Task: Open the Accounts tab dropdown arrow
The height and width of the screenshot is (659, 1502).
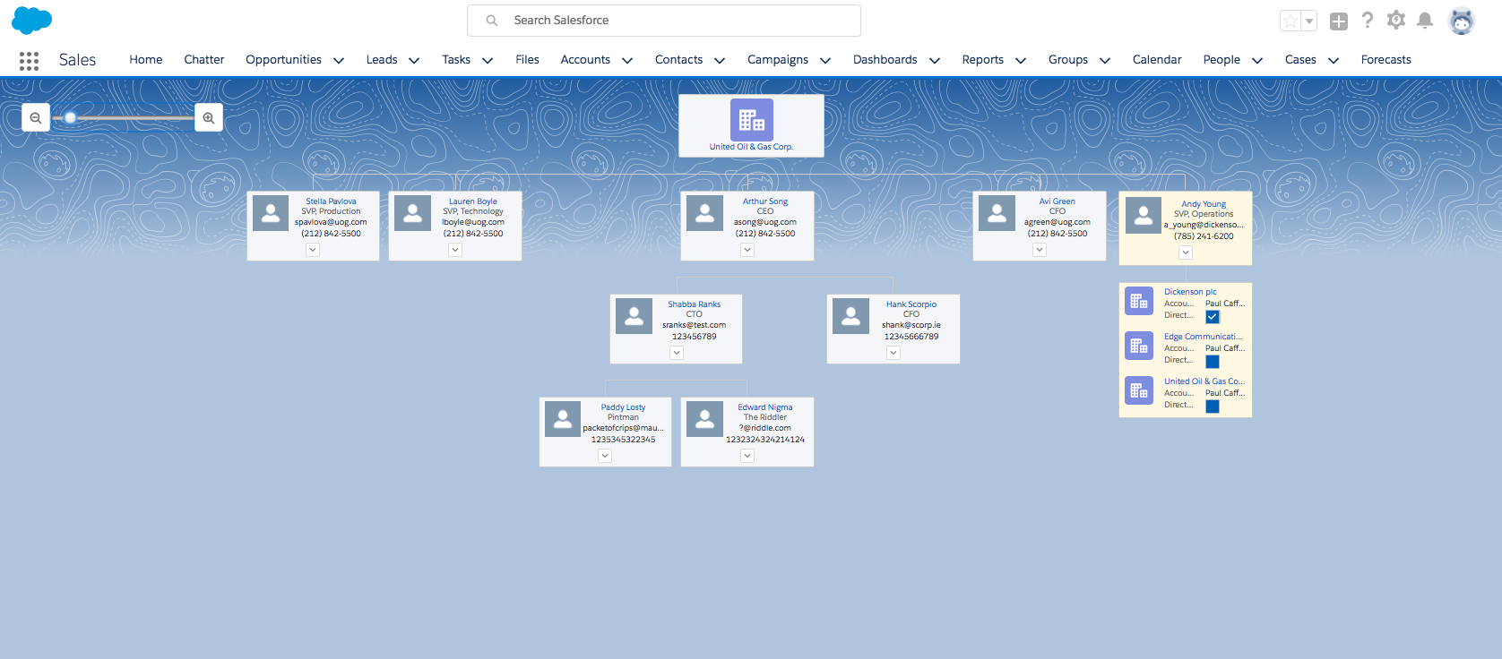Action: [x=627, y=60]
